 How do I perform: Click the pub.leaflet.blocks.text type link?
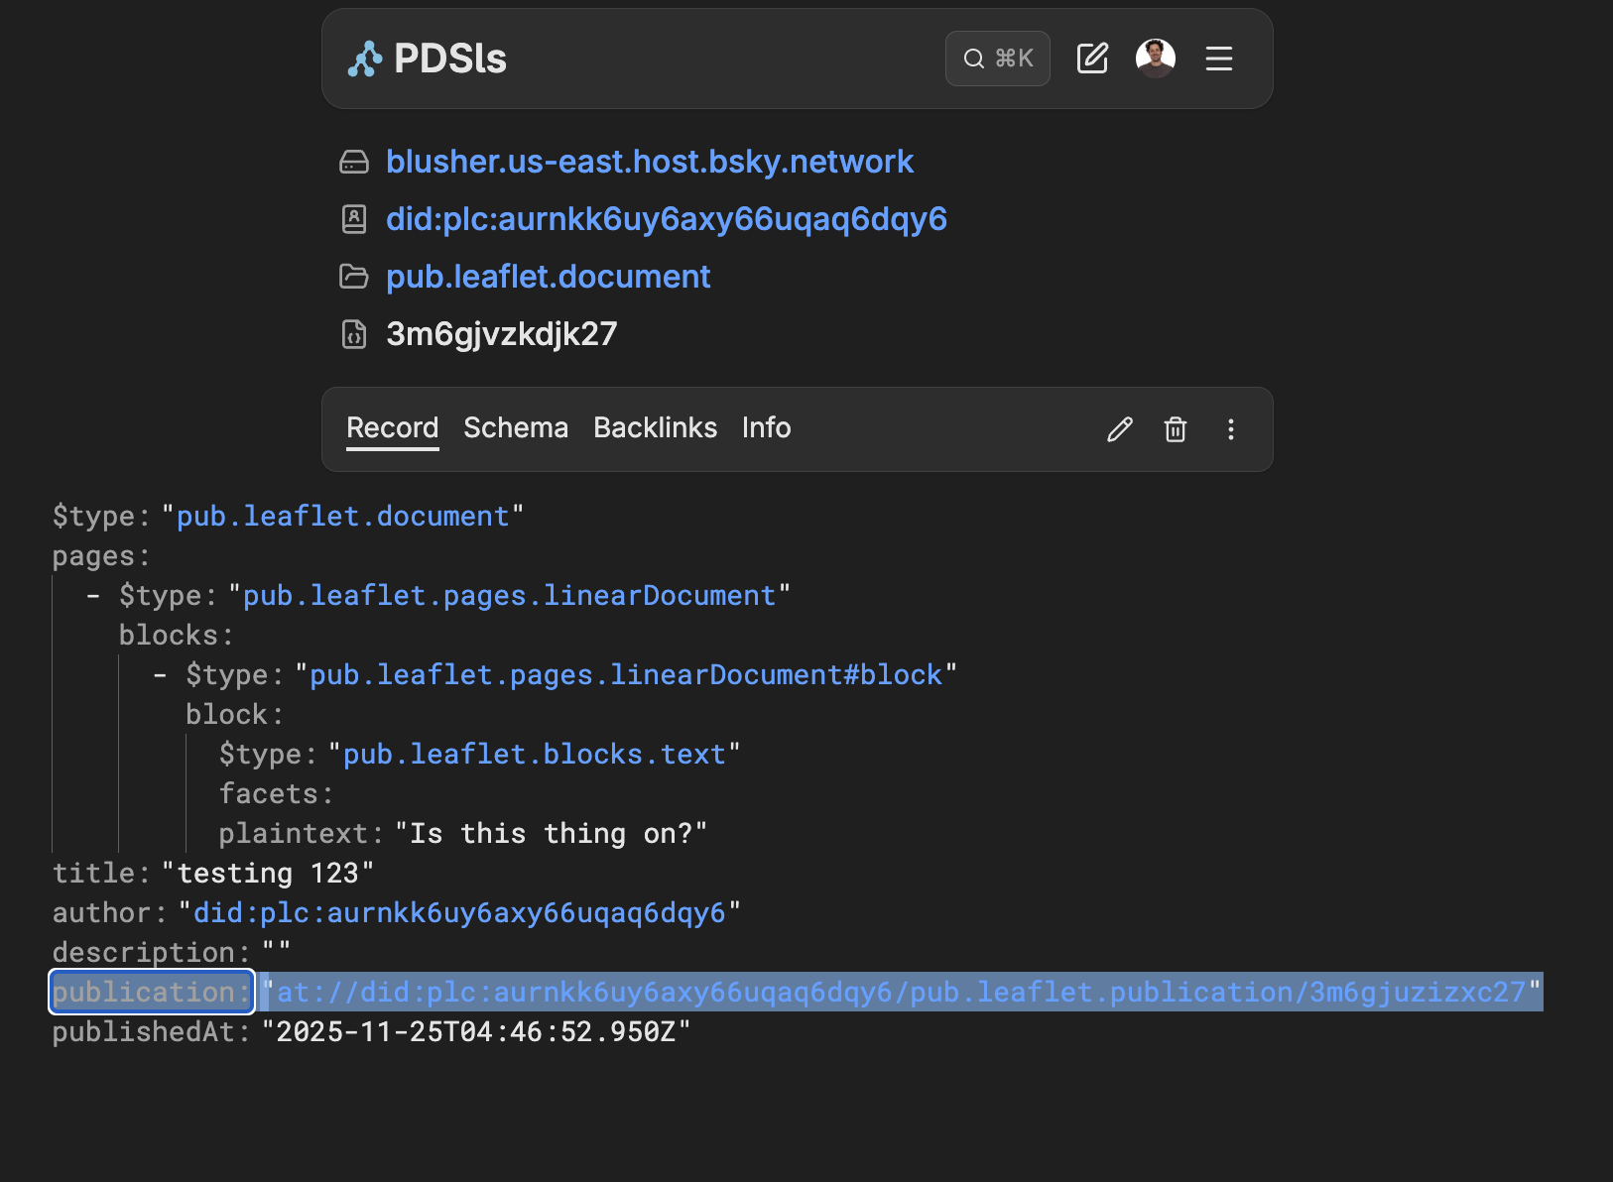(x=534, y=755)
